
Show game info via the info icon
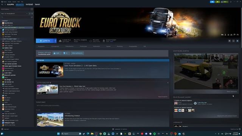[233, 41]
